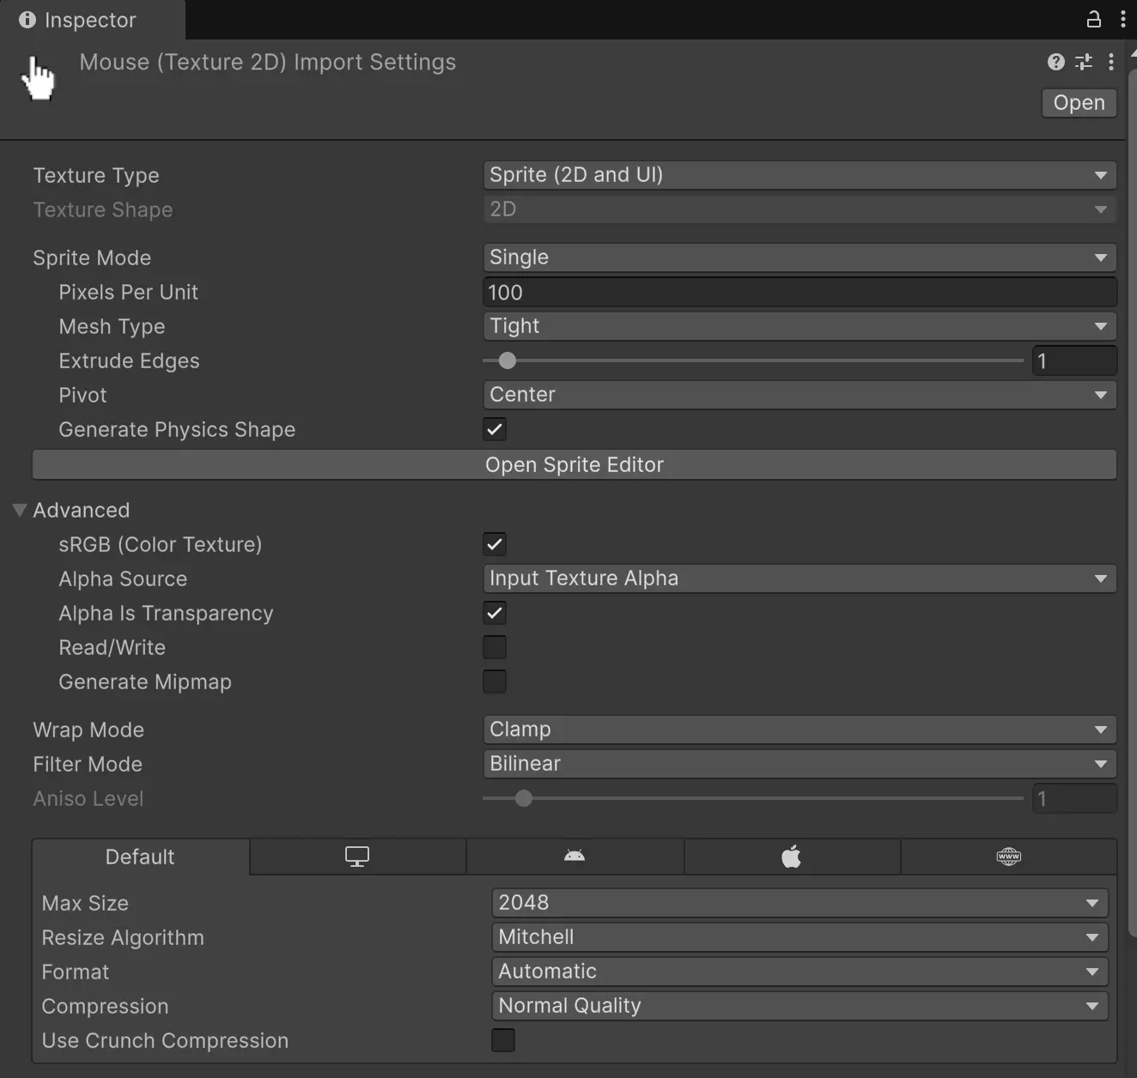1137x1078 pixels.
Task: Click the Aniso Level value field
Action: [x=1074, y=798]
